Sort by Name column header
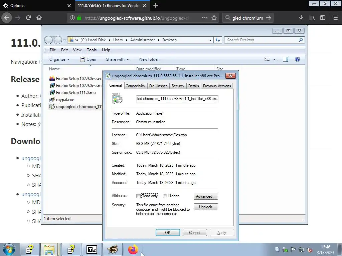342x256 pixels. tap(54, 69)
